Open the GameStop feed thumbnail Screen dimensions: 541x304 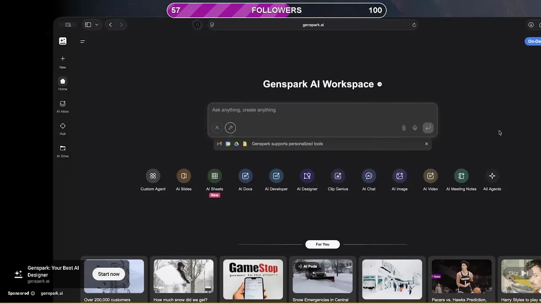tap(253, 279)
